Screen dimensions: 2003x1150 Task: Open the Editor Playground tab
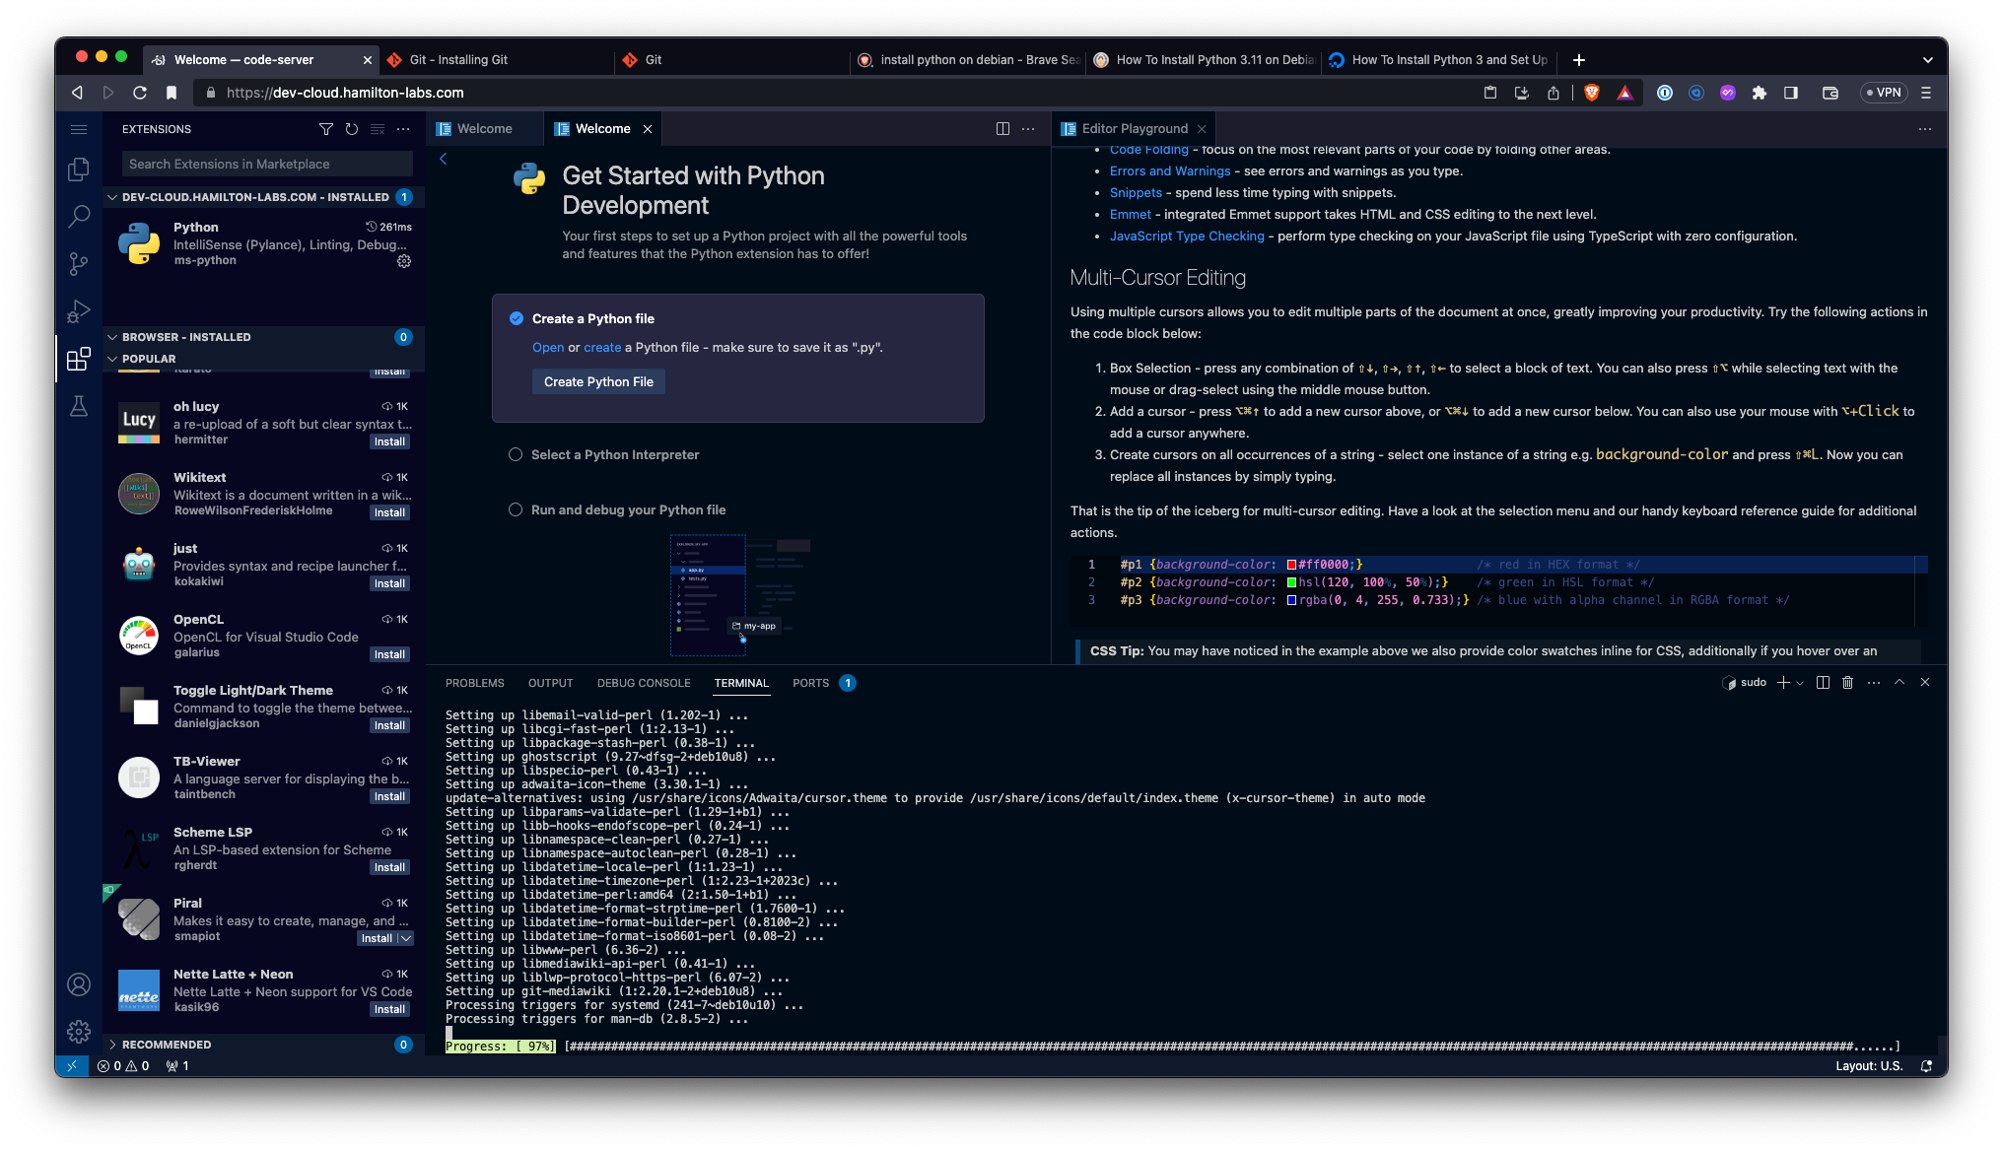pos(1134,129)
